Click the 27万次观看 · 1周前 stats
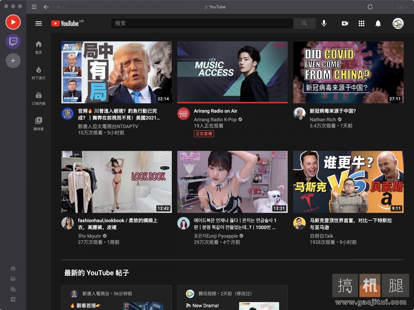The height and width of the screenshot is (310, 414). click(x=99, y=242)
